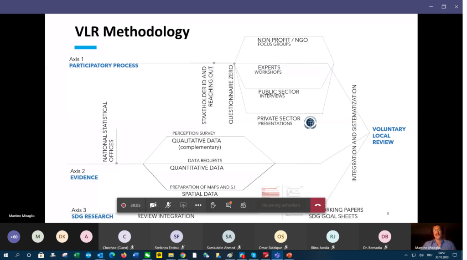Image resolution: width=467 pixels, height=260 pixels.
Task: Open Google Chrome from the taskbar
Action: pos(182,255)
